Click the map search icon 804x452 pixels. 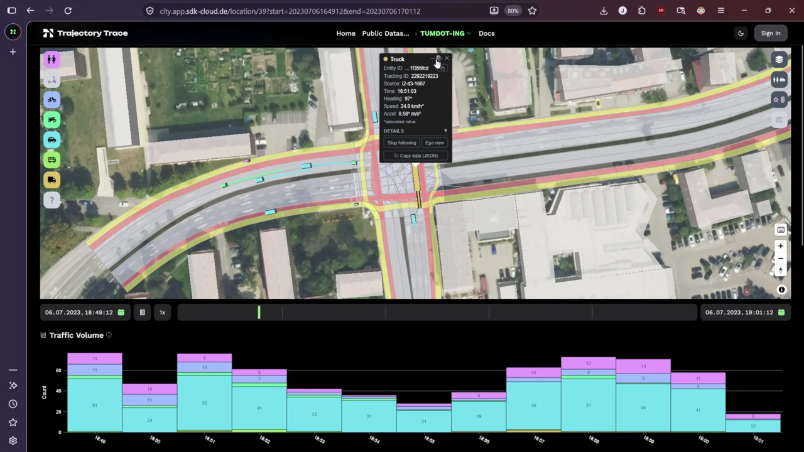(780, 120)
